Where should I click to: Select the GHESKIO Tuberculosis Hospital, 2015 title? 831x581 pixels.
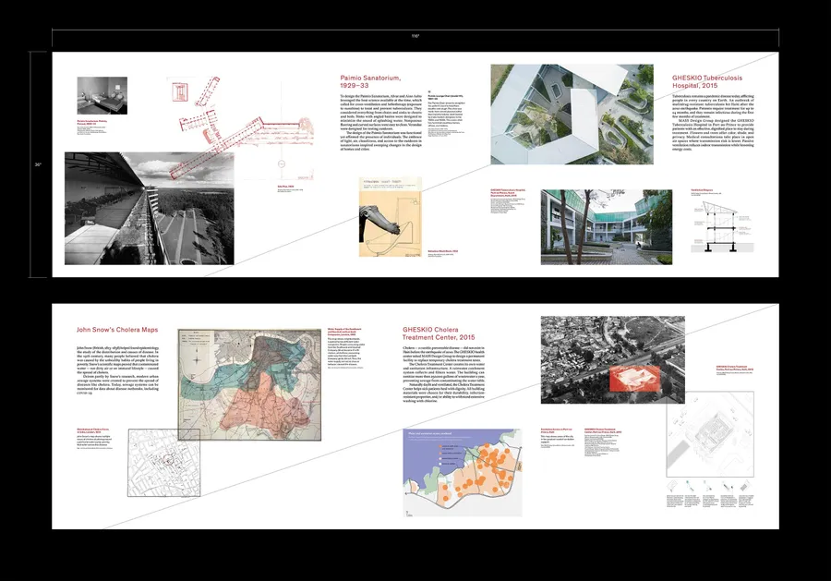[716, 80]
